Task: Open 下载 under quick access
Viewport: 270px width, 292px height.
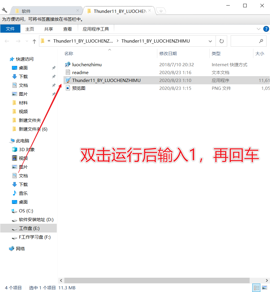Action: [x=23, y=76]
